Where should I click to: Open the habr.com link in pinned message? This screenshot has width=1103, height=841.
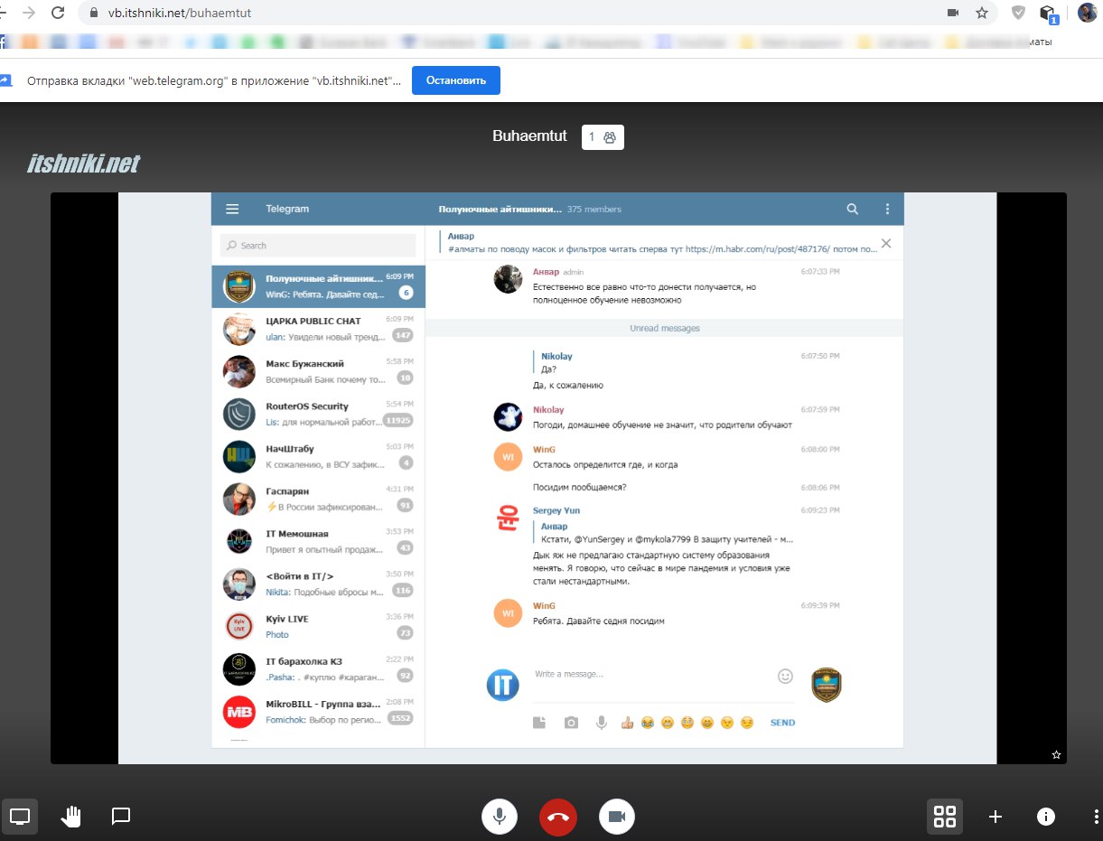click(757, 249)
